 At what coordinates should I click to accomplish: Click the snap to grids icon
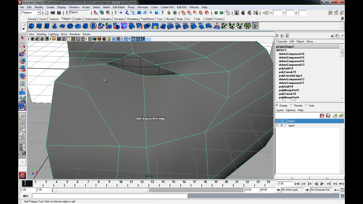(x=183, y=13)
